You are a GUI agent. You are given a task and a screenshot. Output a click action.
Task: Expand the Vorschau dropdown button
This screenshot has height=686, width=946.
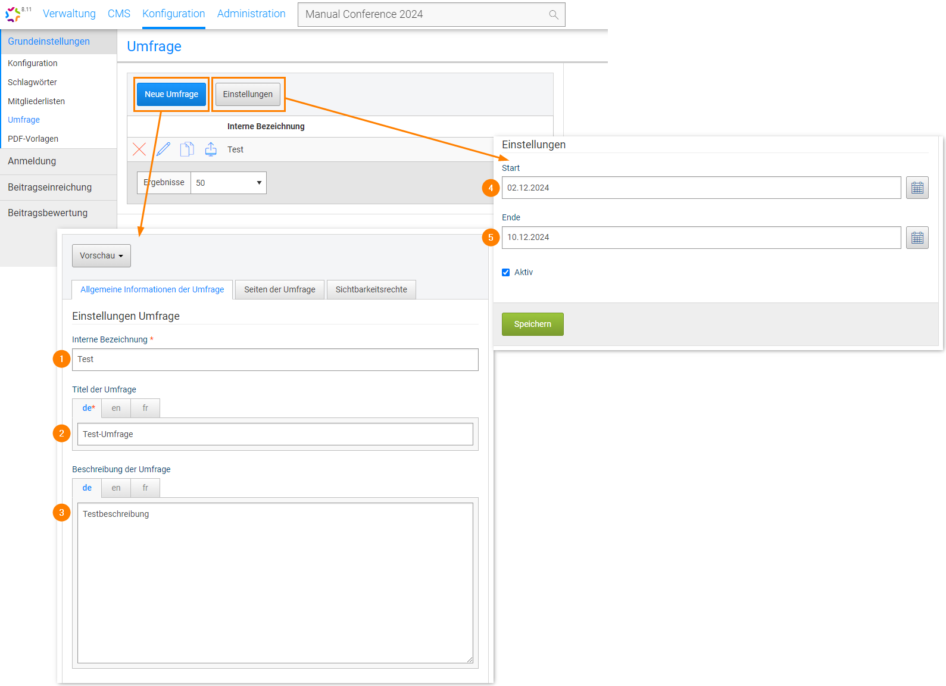pyautogui.click(x=101, y=256)
